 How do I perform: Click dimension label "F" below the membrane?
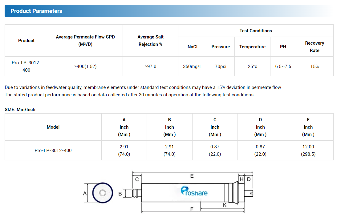pos(192,209)
